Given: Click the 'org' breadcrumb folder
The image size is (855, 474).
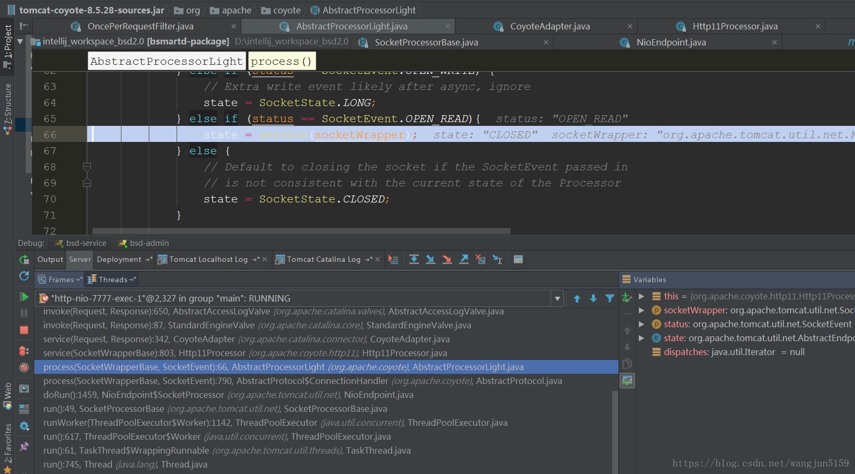Looking at the screenshot, I should (x=187, y=10).
